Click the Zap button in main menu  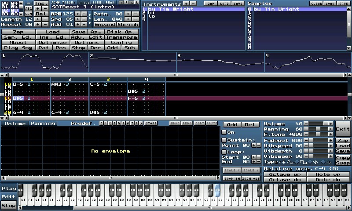pyautogui.click(x=18, y=32)
